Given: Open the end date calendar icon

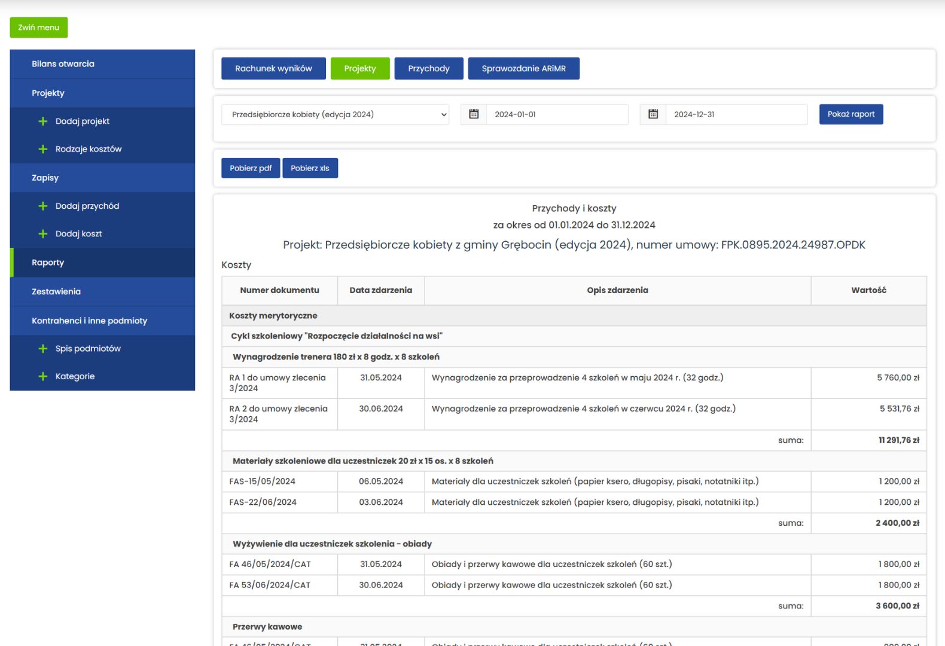Looking at the screenshot, I should 653,114.
